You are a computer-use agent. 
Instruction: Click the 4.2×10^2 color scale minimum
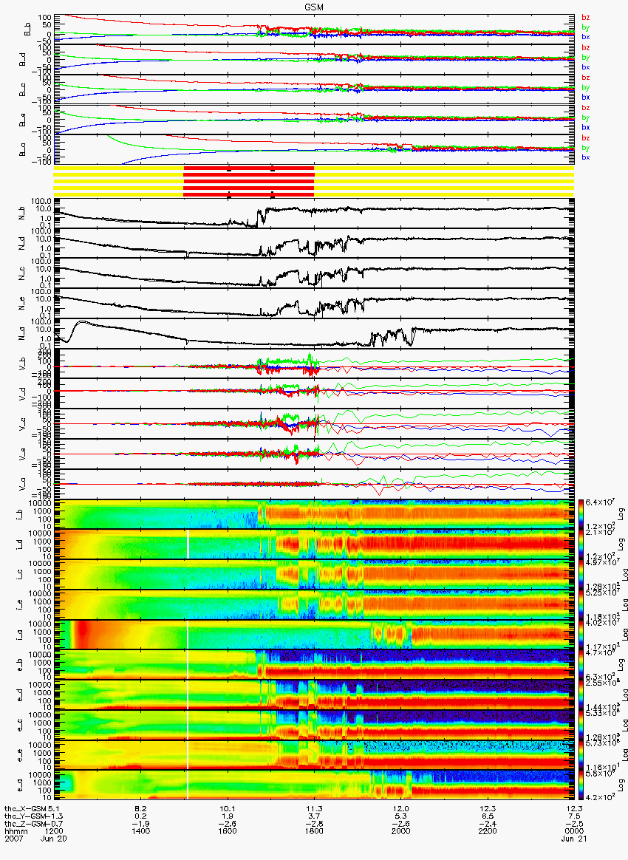click(599, 797)
